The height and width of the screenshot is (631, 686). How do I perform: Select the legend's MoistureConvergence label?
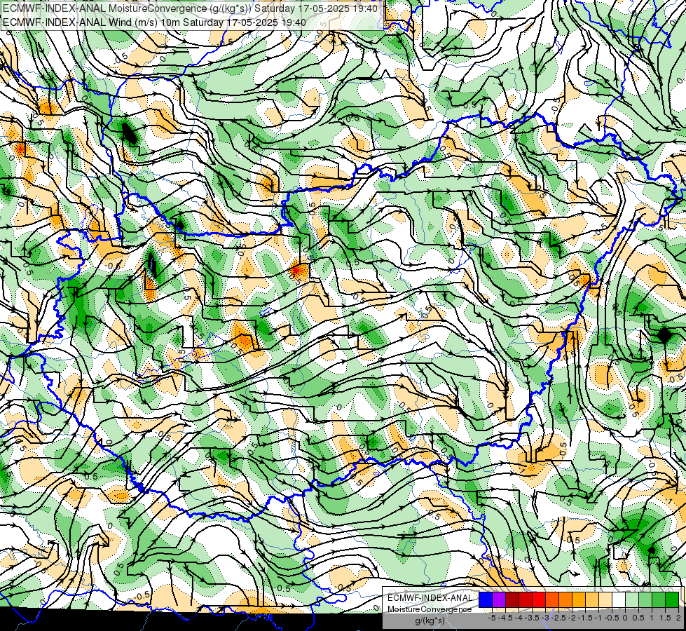click(x=430, y=609)
